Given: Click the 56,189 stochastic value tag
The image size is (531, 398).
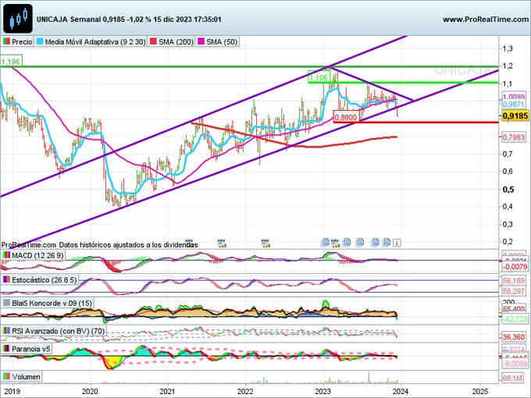Looking at the screenshot, I should click(514, 281).
